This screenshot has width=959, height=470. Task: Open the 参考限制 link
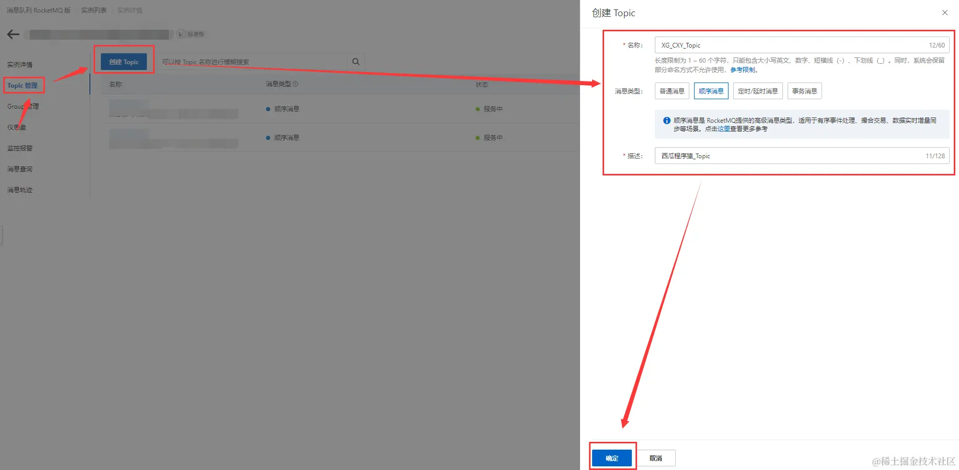click(743, 70)
